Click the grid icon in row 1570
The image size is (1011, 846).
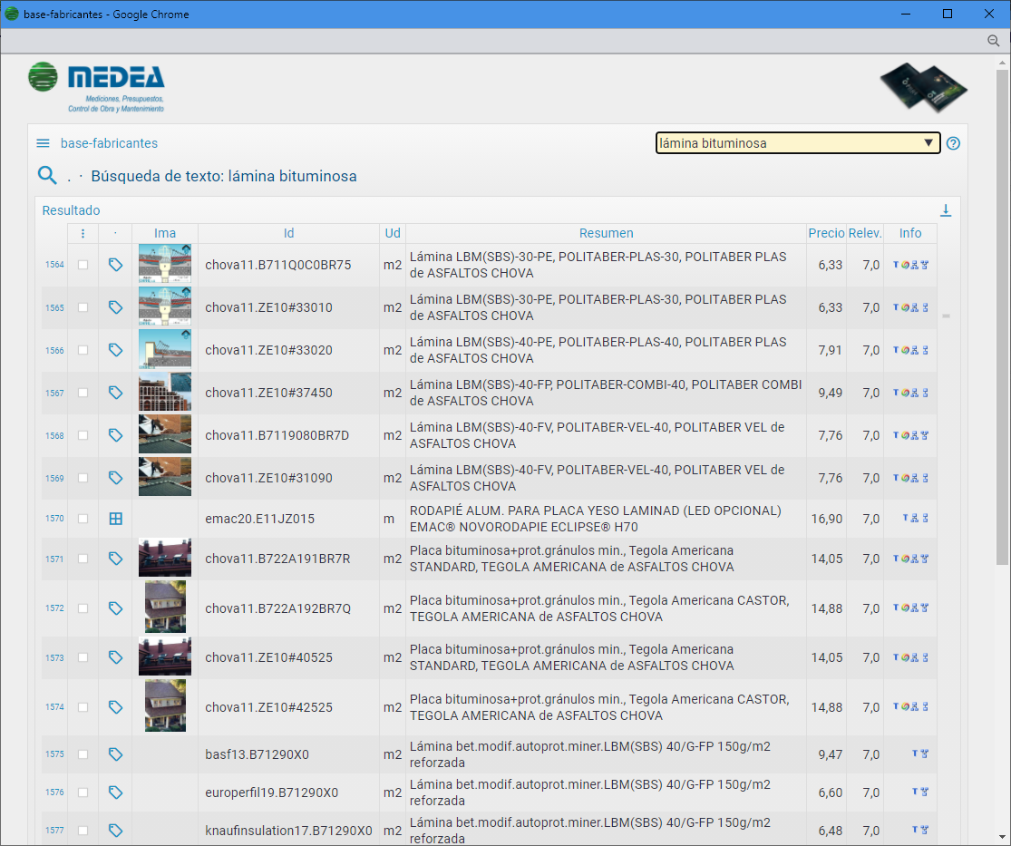115,519
